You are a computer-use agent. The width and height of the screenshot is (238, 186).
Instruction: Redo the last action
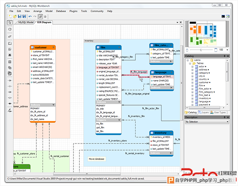(x=35, y=16)
